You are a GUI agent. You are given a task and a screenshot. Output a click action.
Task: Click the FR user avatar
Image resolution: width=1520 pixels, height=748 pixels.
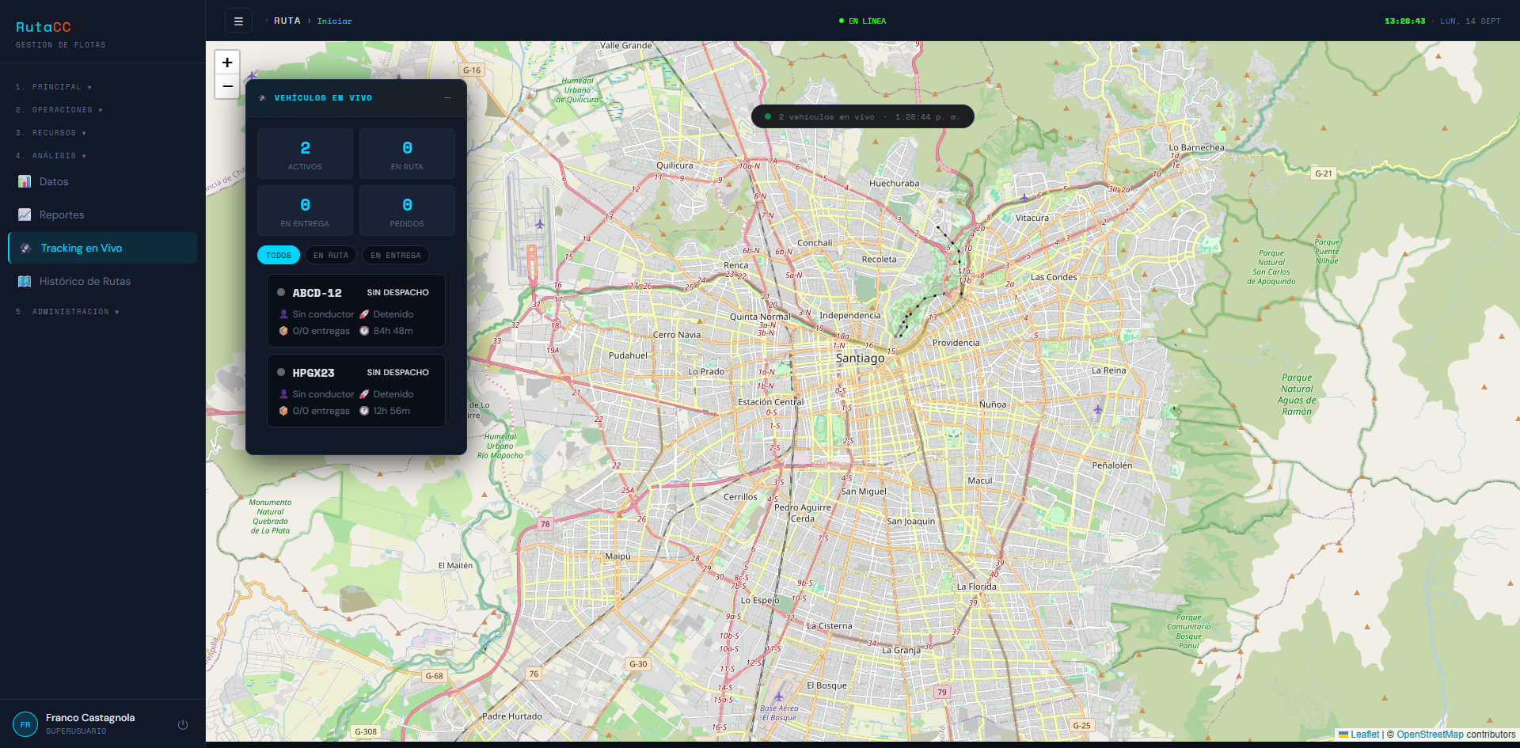25,724
